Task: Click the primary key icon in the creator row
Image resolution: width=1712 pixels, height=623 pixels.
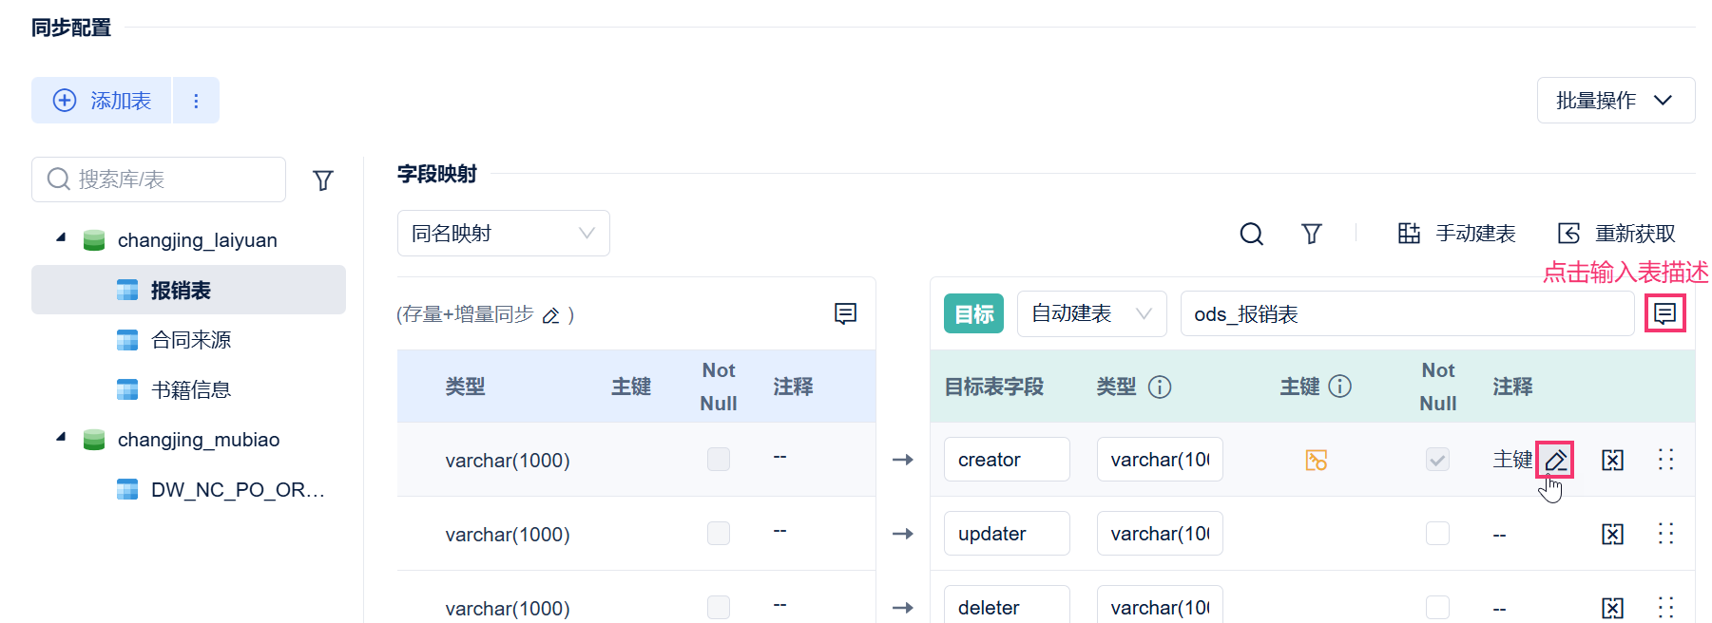Action: 1316,461
